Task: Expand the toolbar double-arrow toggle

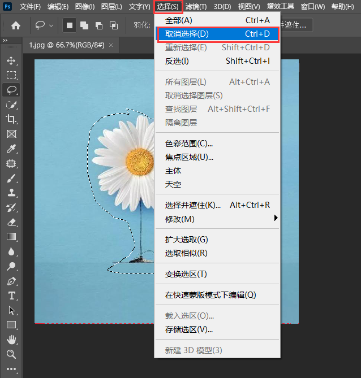Action: pyautogui.click(x=5, y=41)
